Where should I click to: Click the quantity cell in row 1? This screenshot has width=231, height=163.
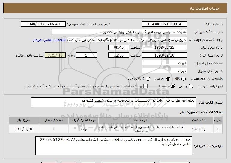click(54, 129)
